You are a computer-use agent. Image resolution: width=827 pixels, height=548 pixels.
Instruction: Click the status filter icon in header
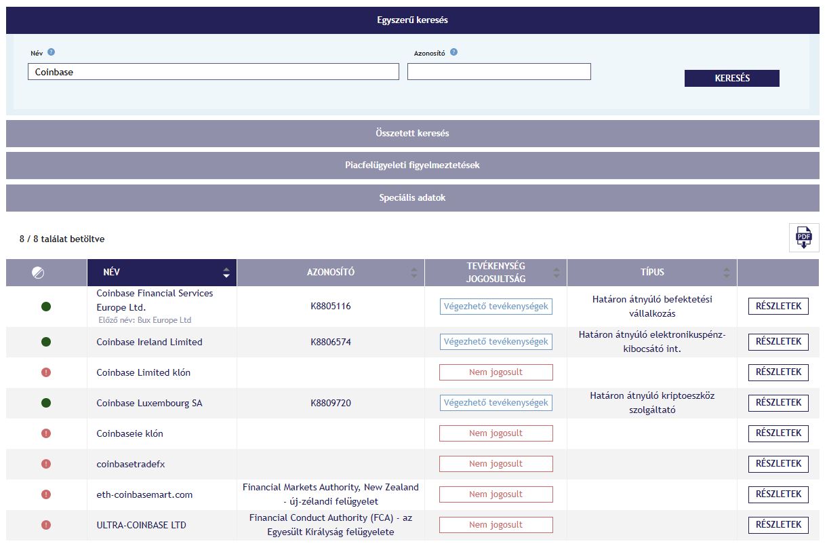[x=38, y=273]
